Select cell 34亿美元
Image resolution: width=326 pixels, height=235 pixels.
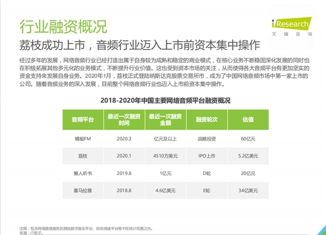pos(248,191)
